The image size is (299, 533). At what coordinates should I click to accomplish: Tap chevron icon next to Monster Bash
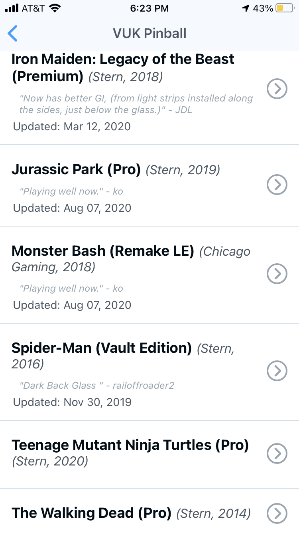[x=277, y=274]
